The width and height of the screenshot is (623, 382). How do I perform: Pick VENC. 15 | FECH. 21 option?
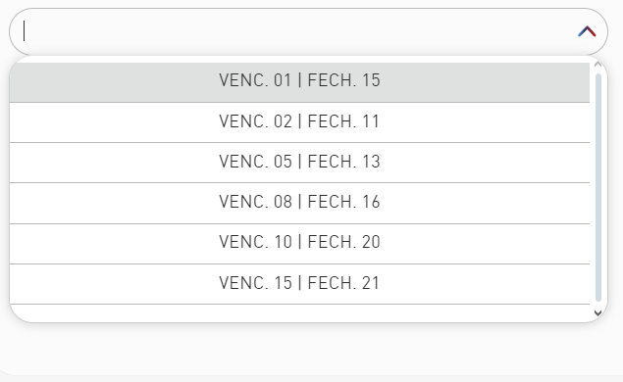[299, 284]
